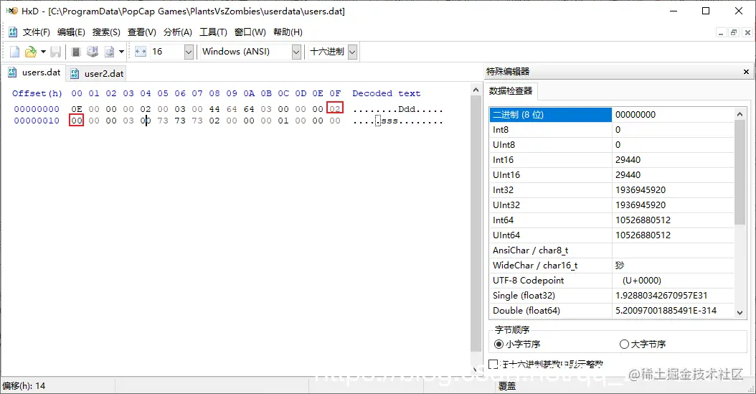Click the Open RAM memory chip icon
Image resolution: width=756 pixels, height=394 pixels.
coord(76,52)
